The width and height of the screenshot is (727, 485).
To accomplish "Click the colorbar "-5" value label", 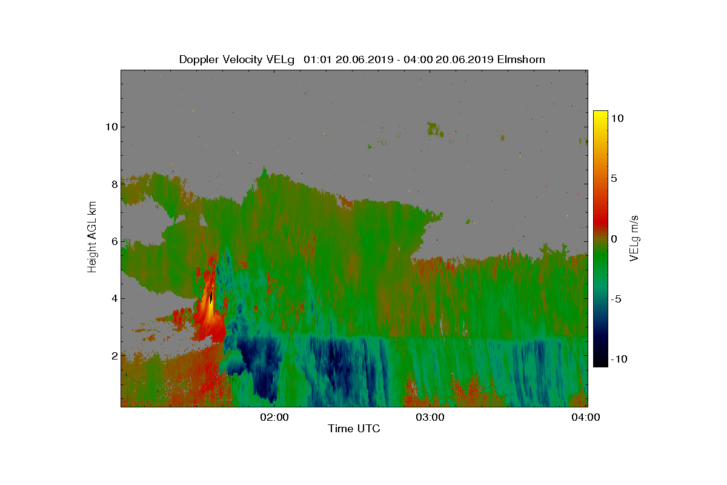I will pos(616,299).
